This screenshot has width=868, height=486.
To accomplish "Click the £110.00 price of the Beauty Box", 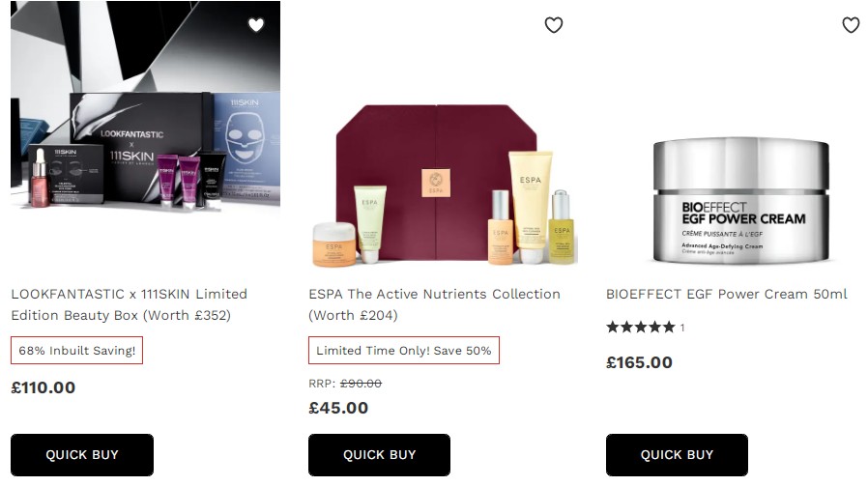I will pos(43,388).
